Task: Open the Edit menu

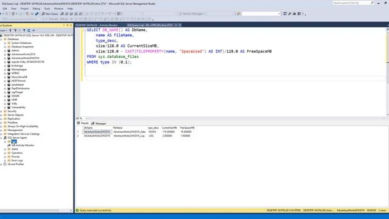Action: [x=5, y=9]
